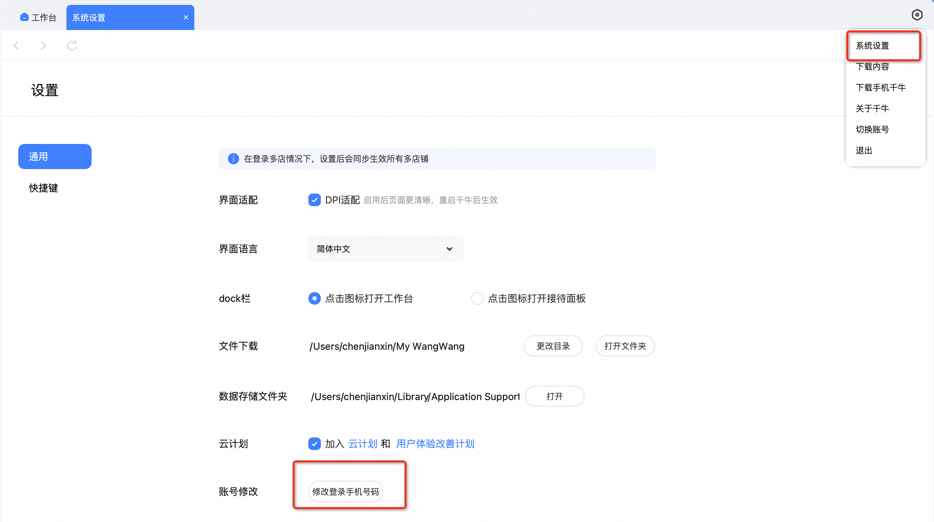Click the download path /Users/chenjianxin/My WangWang
Image resolution: width=934 pixels, height=522 pixels.
tap(387, 346)
